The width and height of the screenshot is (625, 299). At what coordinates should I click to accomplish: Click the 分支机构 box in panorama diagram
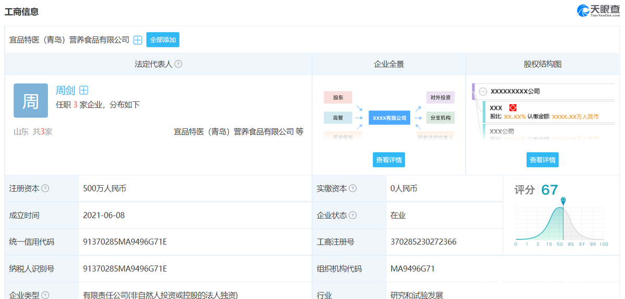(441, 118)
